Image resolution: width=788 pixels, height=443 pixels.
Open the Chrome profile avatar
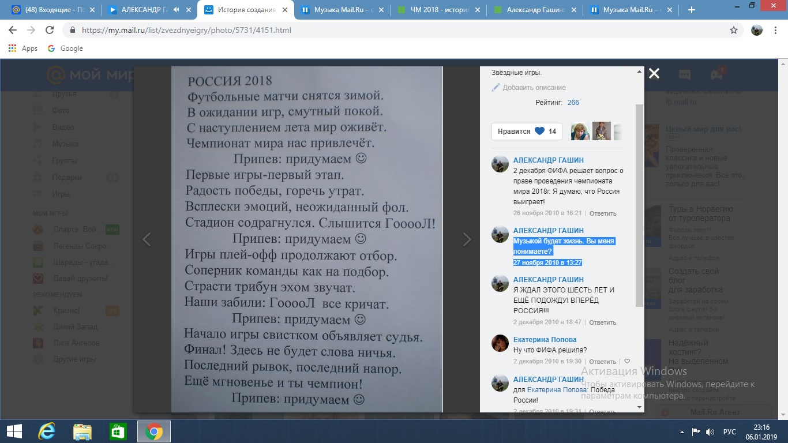coord(757,30)
